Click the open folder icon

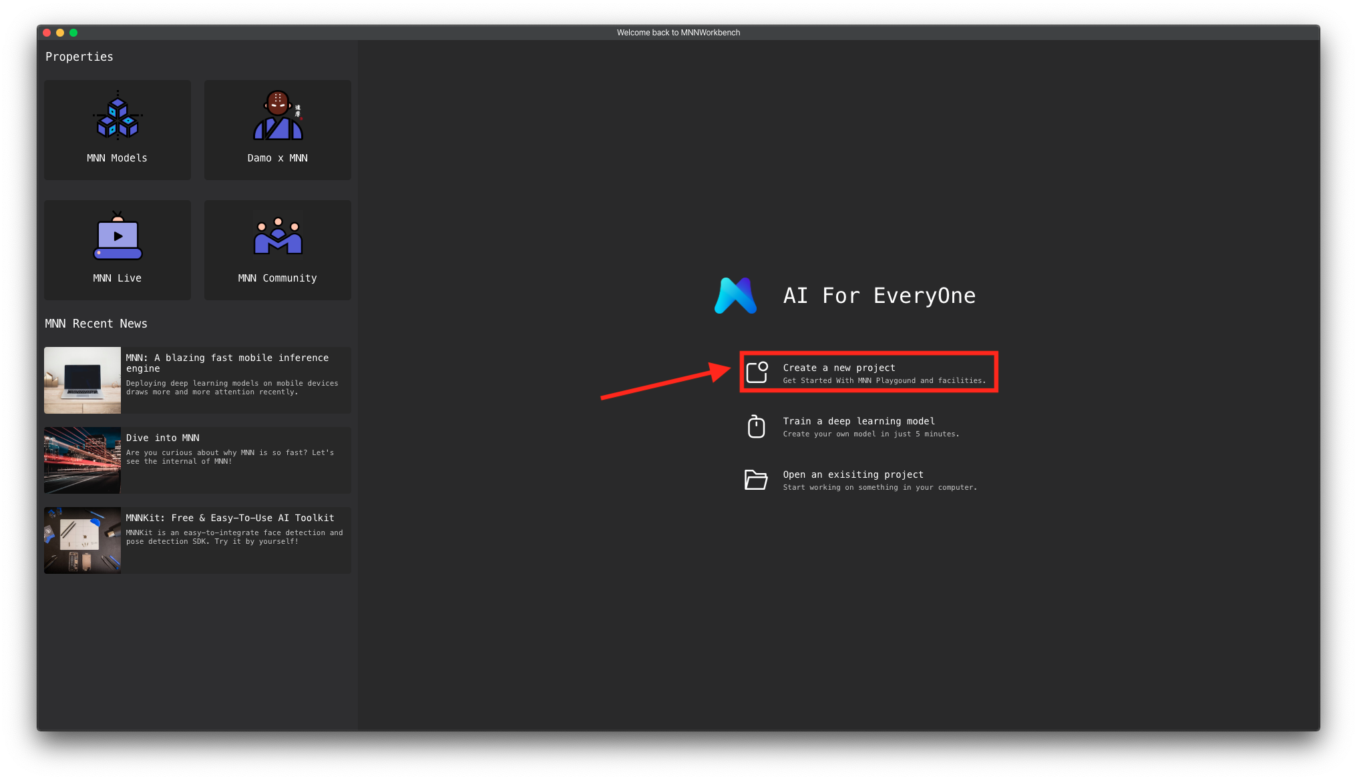756,480
